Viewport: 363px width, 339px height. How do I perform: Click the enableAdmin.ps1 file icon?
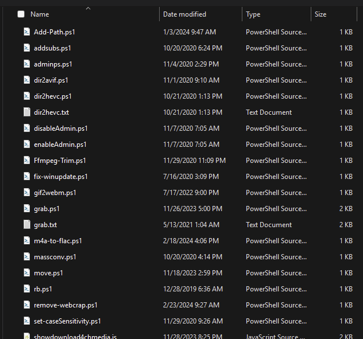[x=27, y=145]
